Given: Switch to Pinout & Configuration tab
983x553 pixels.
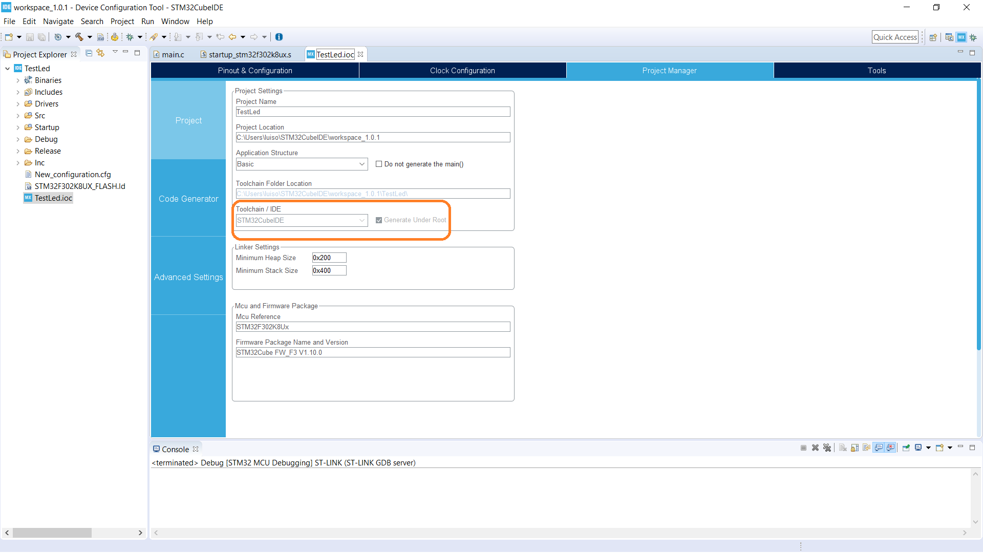Looking at the screenshot, I should pyautogui.click(x=255, y=71).
